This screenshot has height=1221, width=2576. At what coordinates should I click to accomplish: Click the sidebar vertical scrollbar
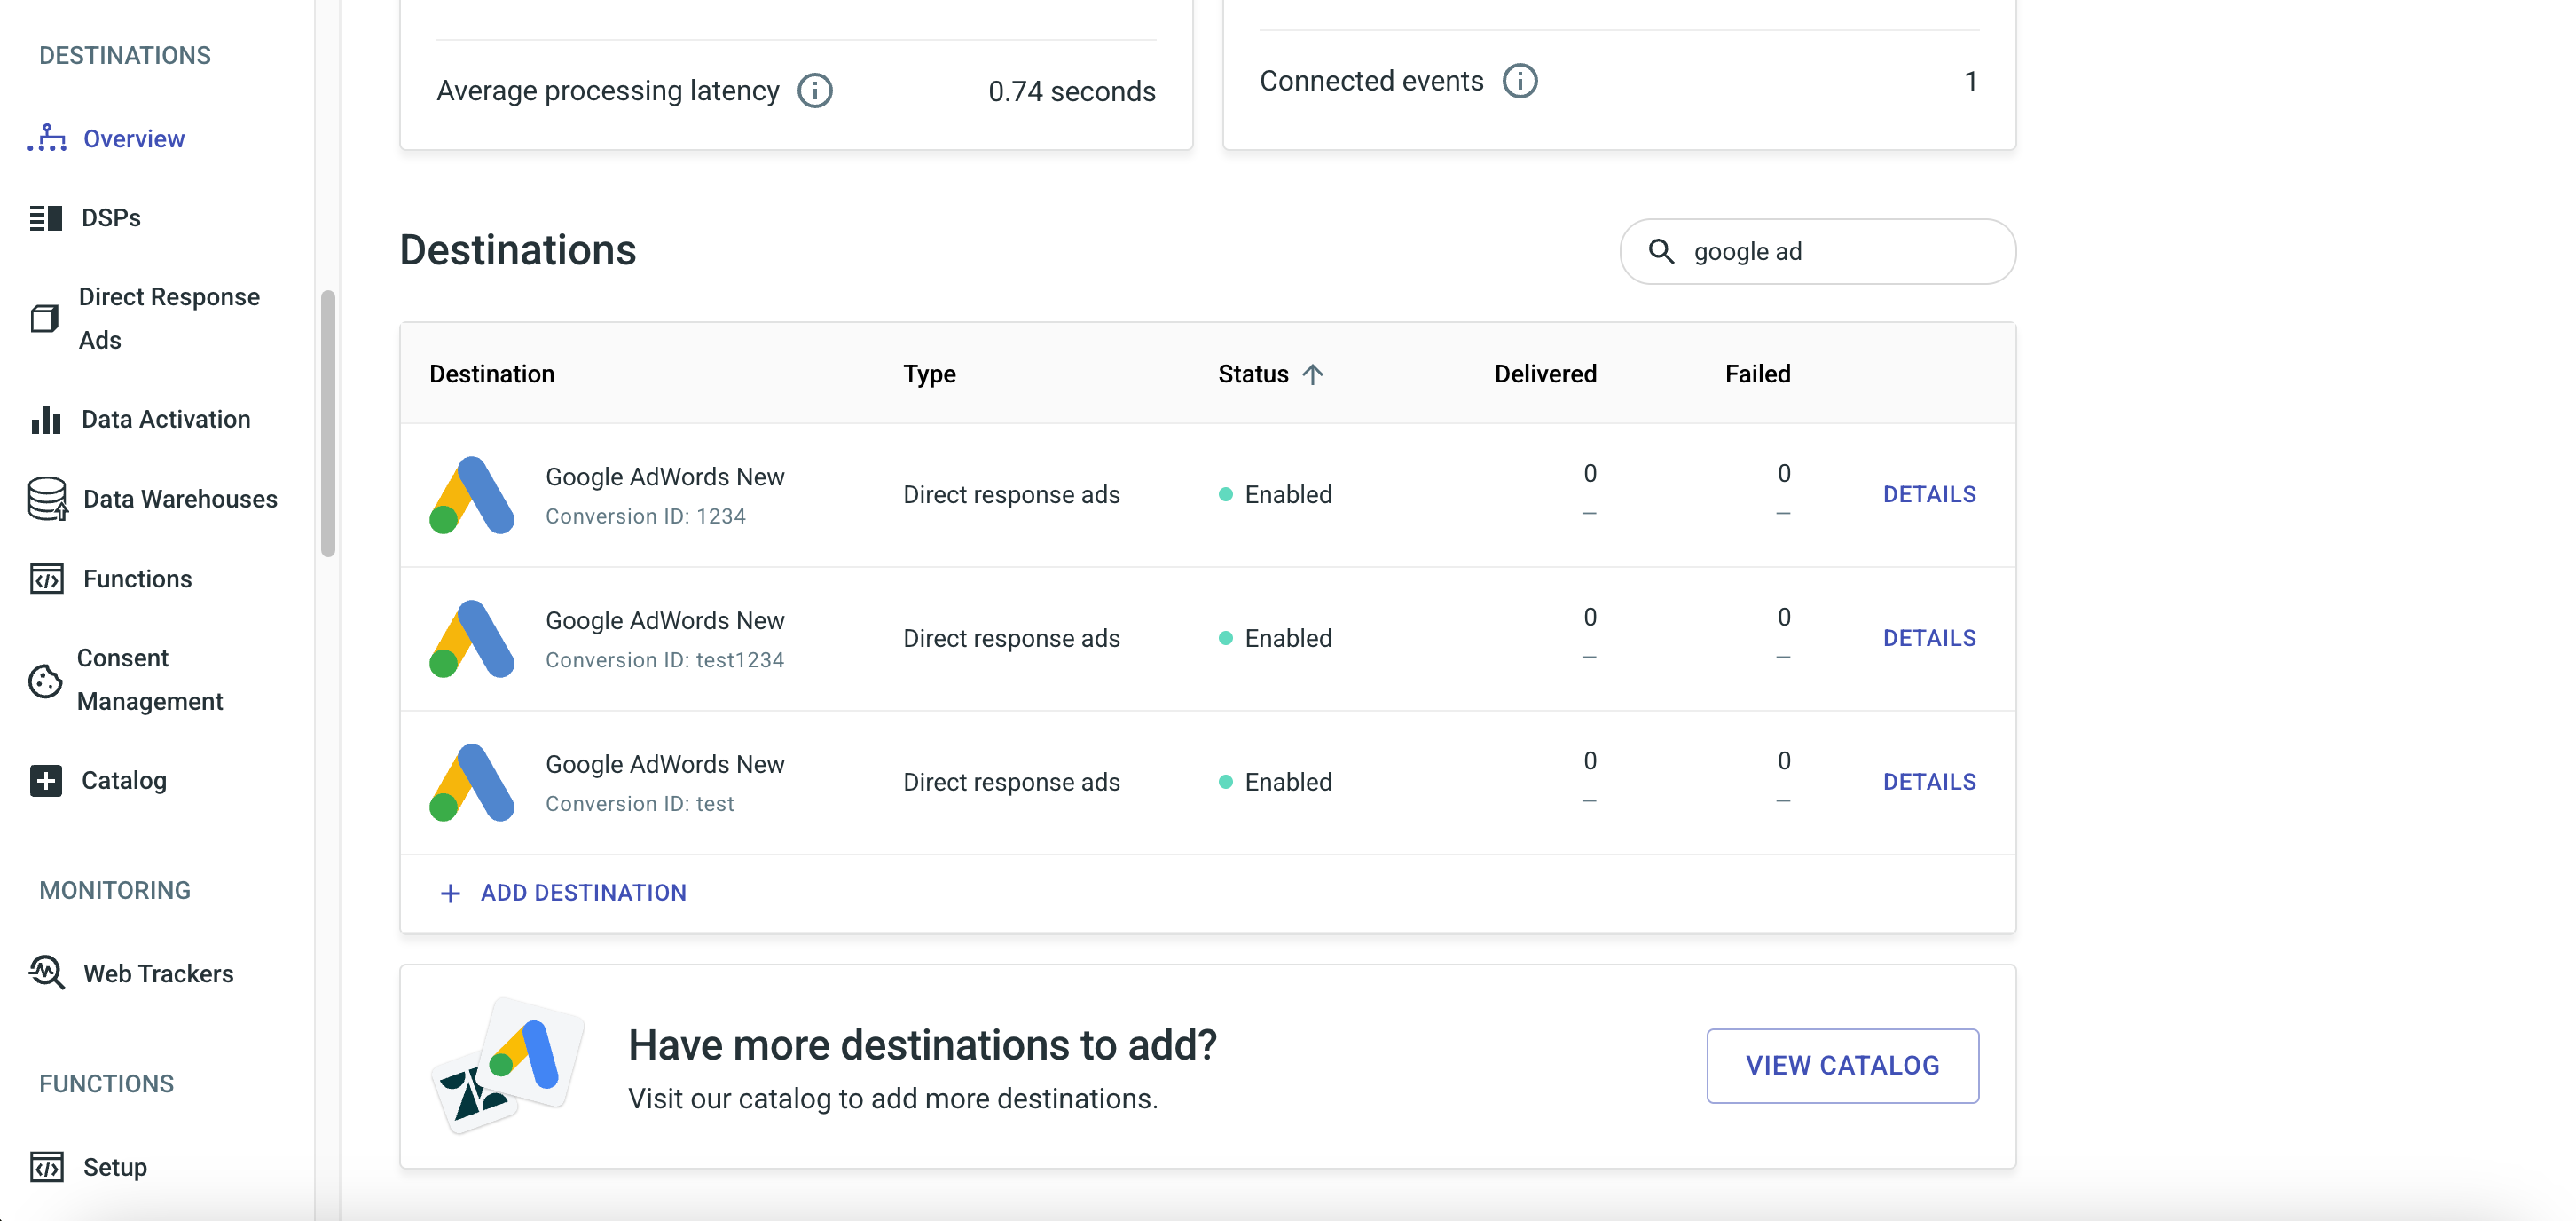click(327, 423)
